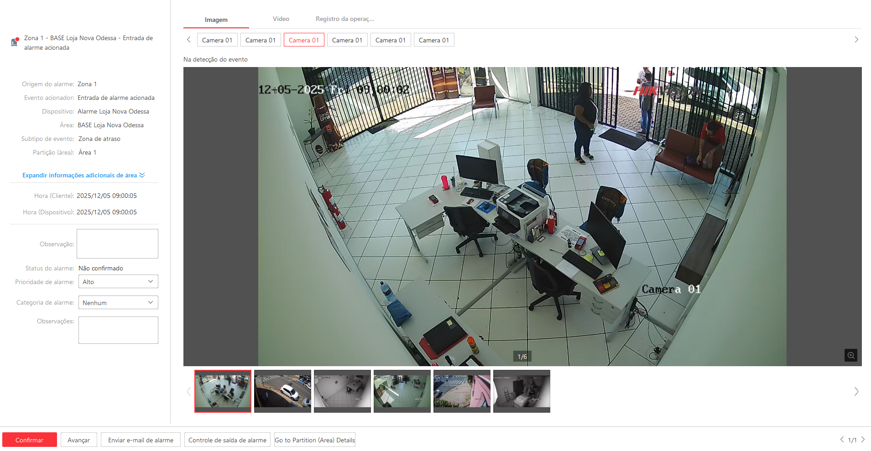Switch to the Vídeo tab
Viewport: 871px width, 451px height.
click(281, 19)
